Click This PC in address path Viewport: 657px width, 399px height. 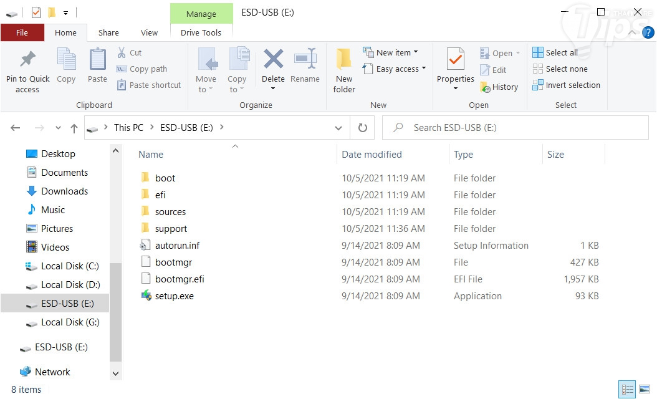pyautogui.click(x=128, y=127)
